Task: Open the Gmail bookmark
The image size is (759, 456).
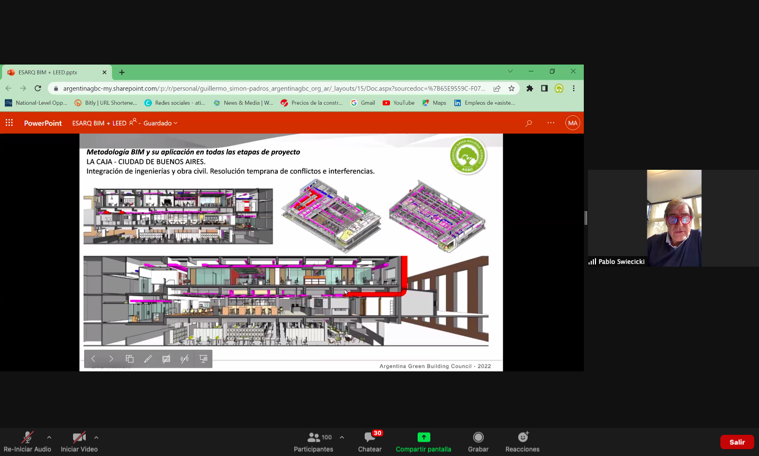Action: click(363, 103)
